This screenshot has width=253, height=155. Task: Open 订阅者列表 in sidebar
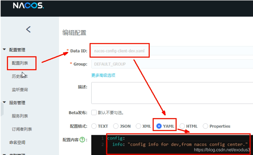22,129
